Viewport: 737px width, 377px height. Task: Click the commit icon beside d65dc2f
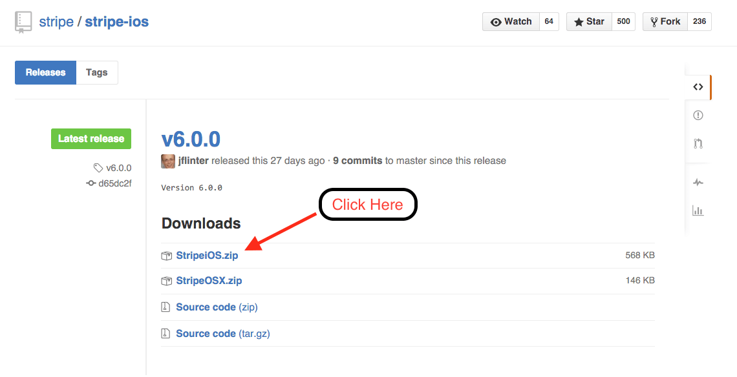(x=91, y=183)
